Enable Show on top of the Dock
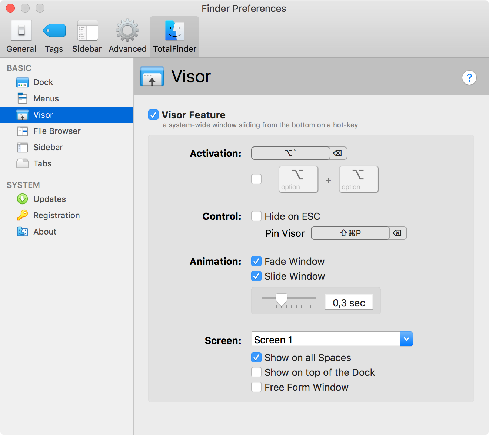This screenshot has width=489, height=435. point(256,372)
